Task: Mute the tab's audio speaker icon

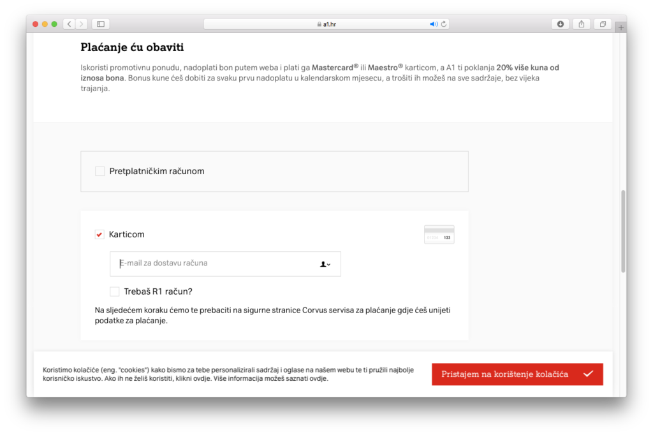Action: tap(434, 24)
